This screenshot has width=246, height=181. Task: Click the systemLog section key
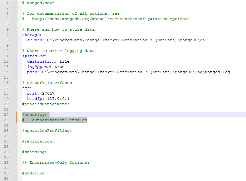(34, 56)
